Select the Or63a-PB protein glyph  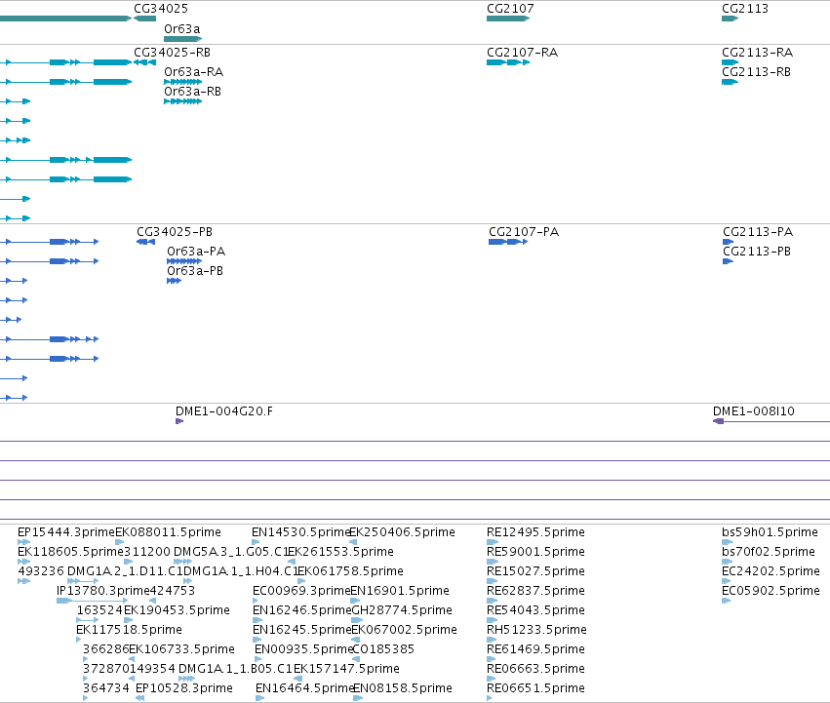[x=175, y=281]
